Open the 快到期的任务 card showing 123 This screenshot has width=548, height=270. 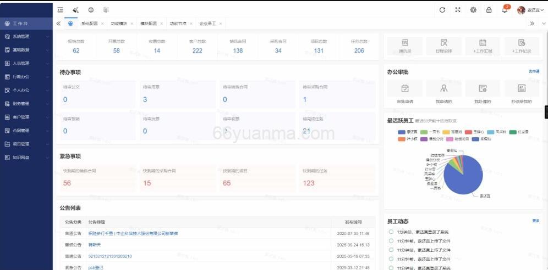(x=337, y=178)
